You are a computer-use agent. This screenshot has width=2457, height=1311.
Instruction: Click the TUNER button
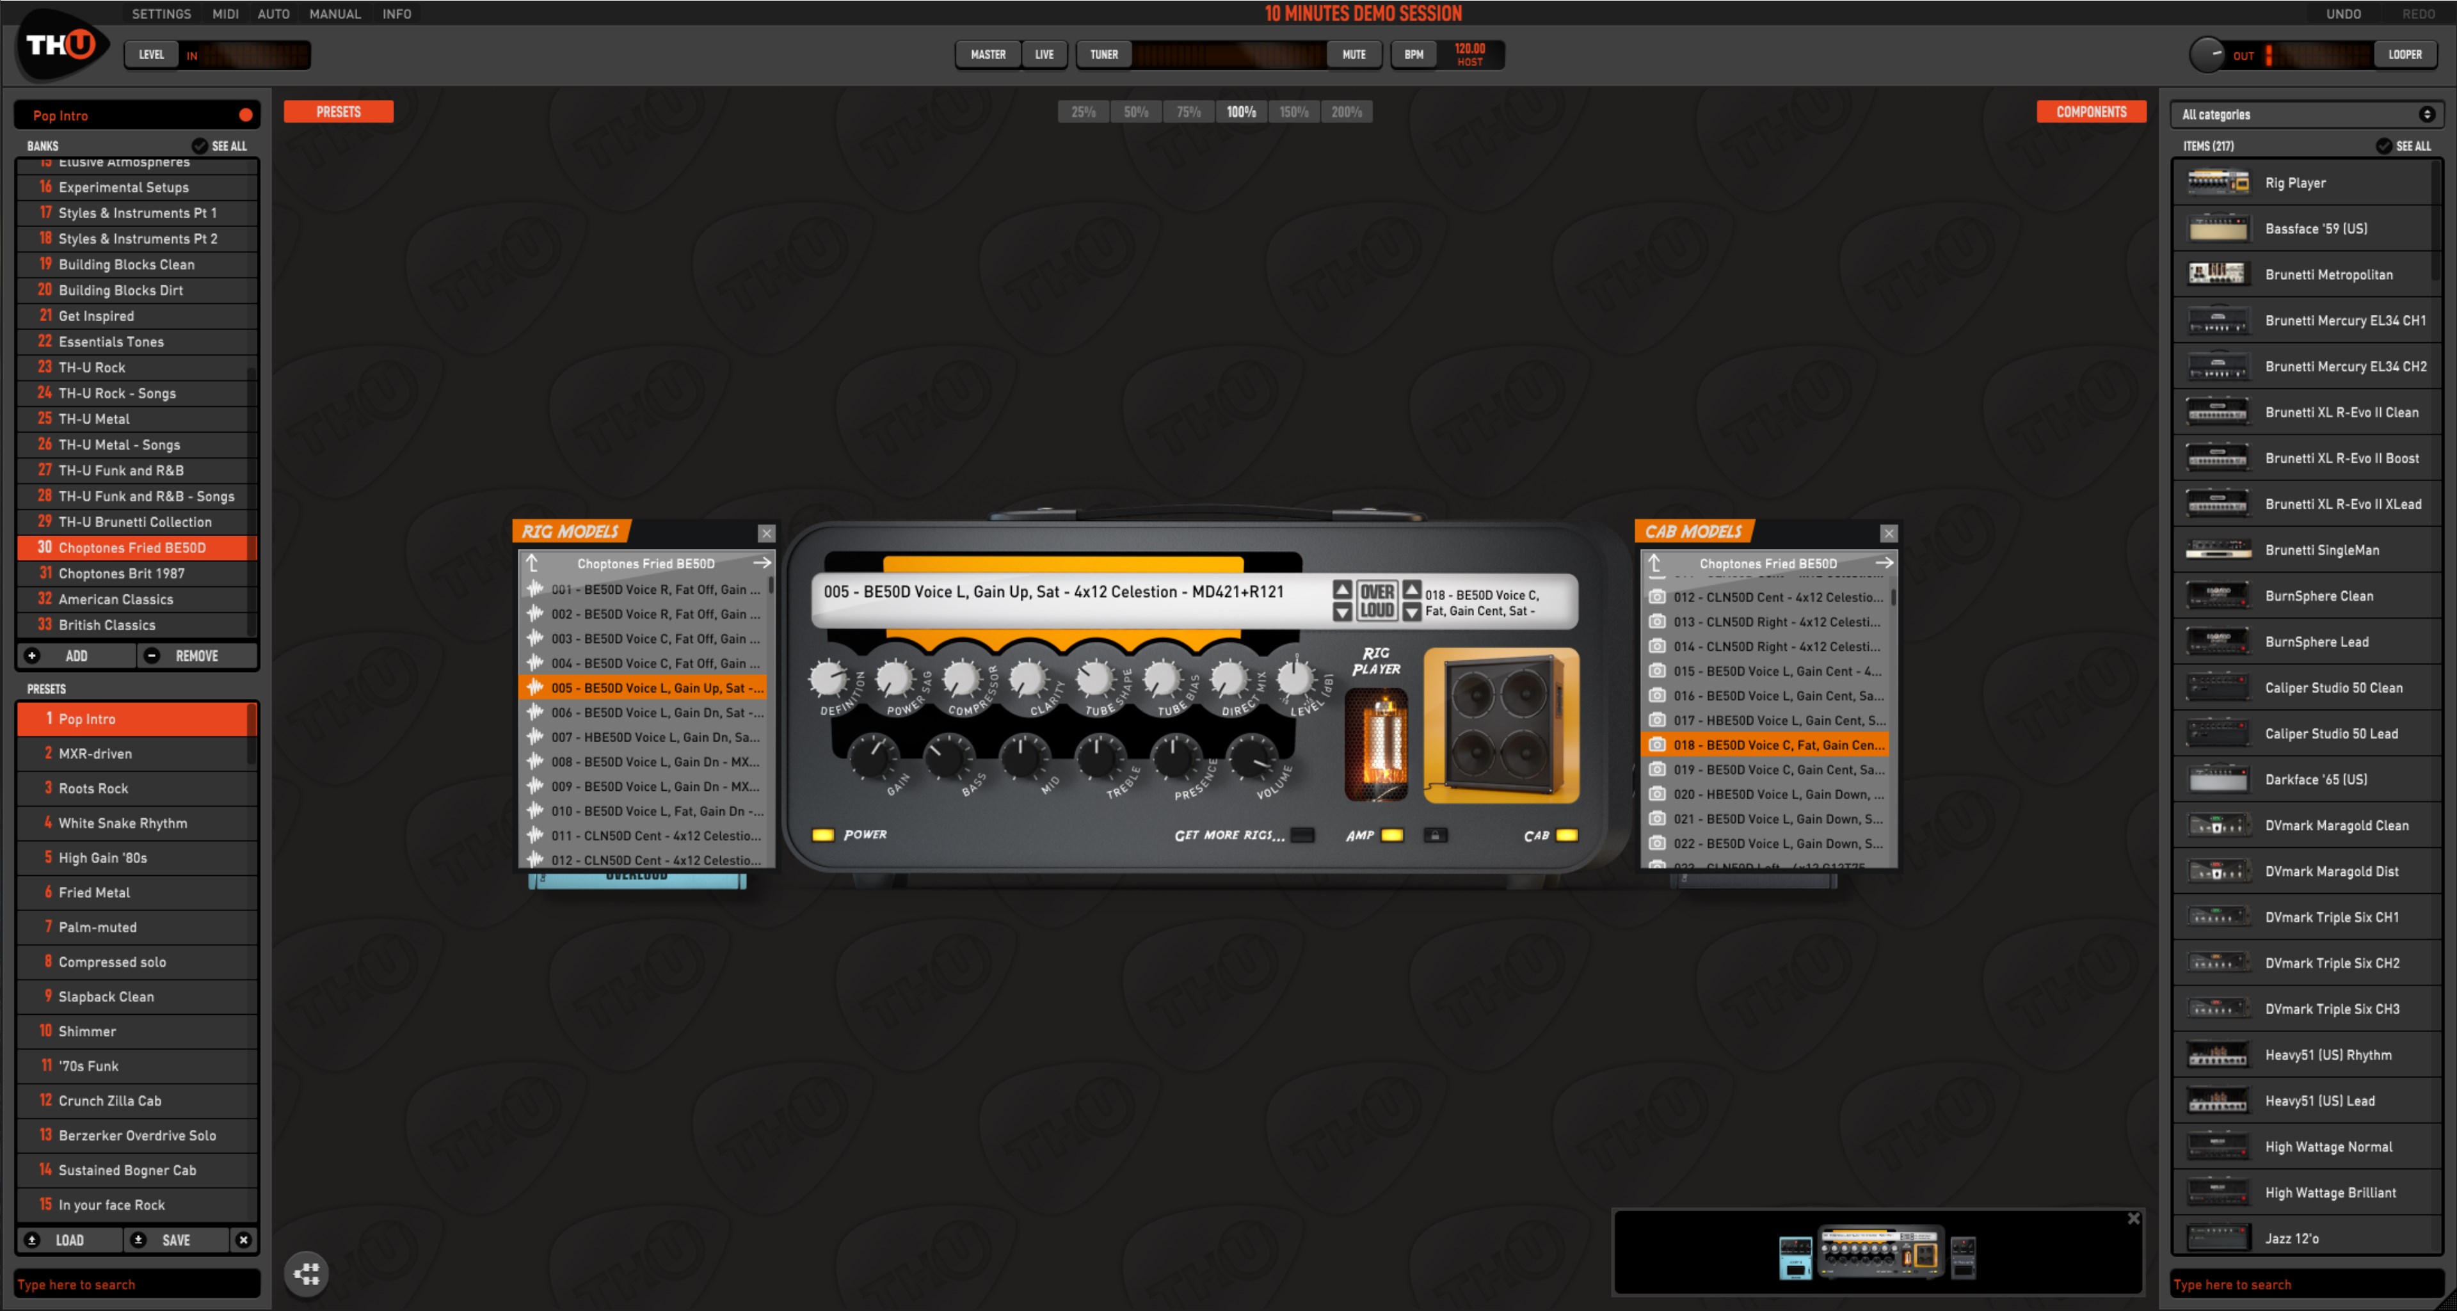pyautogui.click(x=1103, y=54)
